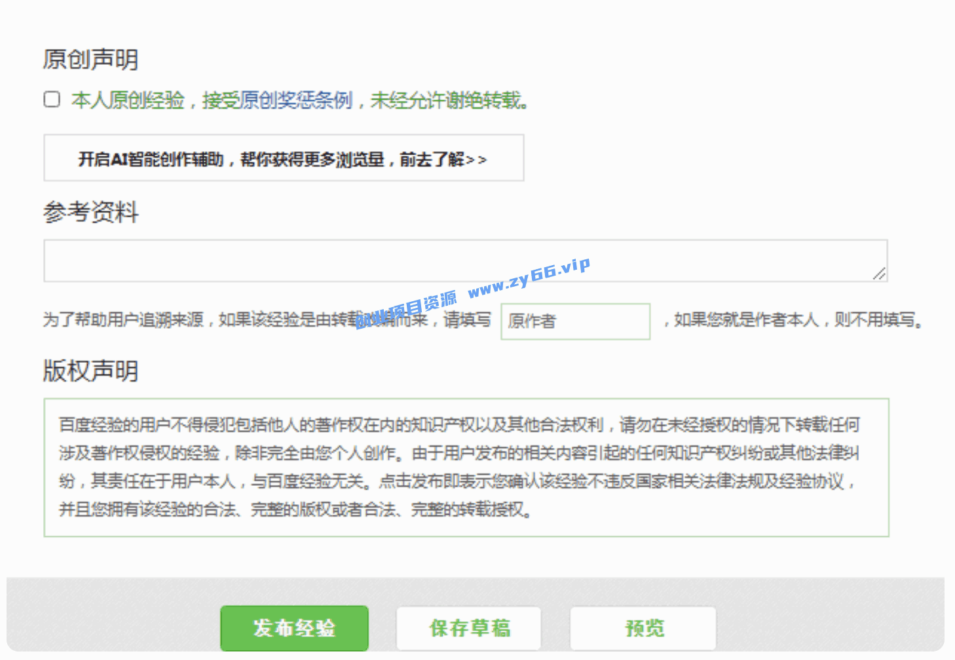Follow the 前去了解>> link

tap(443, 159)
